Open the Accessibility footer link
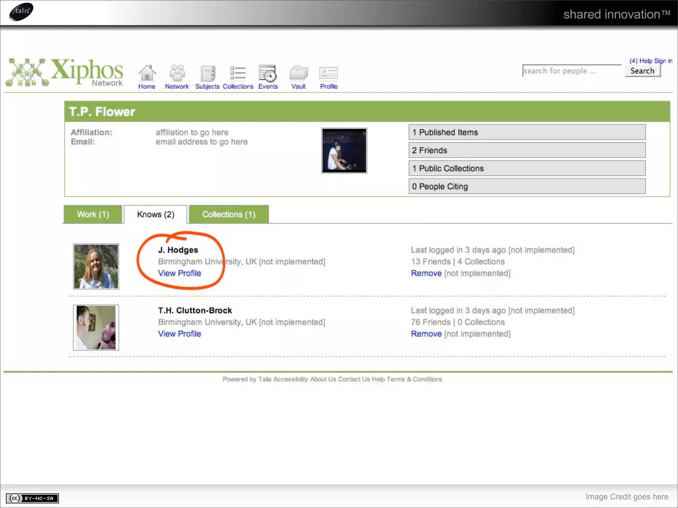 (291, 379)
